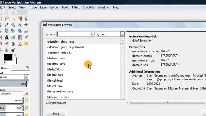Click the Help button in Procedure Browser
Screen dimensions: 206x116
coord(56,114)
